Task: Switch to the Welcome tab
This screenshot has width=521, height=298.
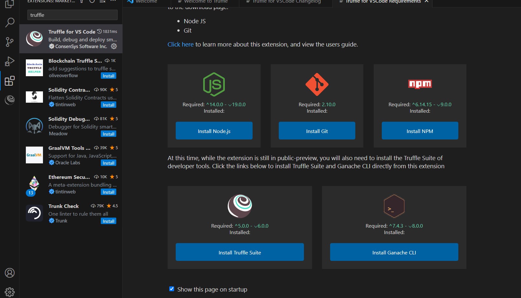Action: [x=146, y=2]
